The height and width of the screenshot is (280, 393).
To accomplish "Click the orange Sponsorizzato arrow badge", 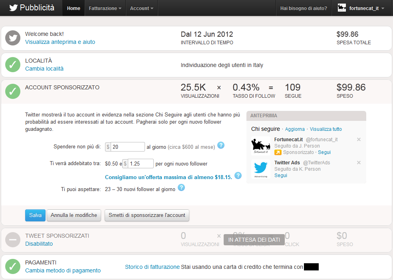I will 278,152.
